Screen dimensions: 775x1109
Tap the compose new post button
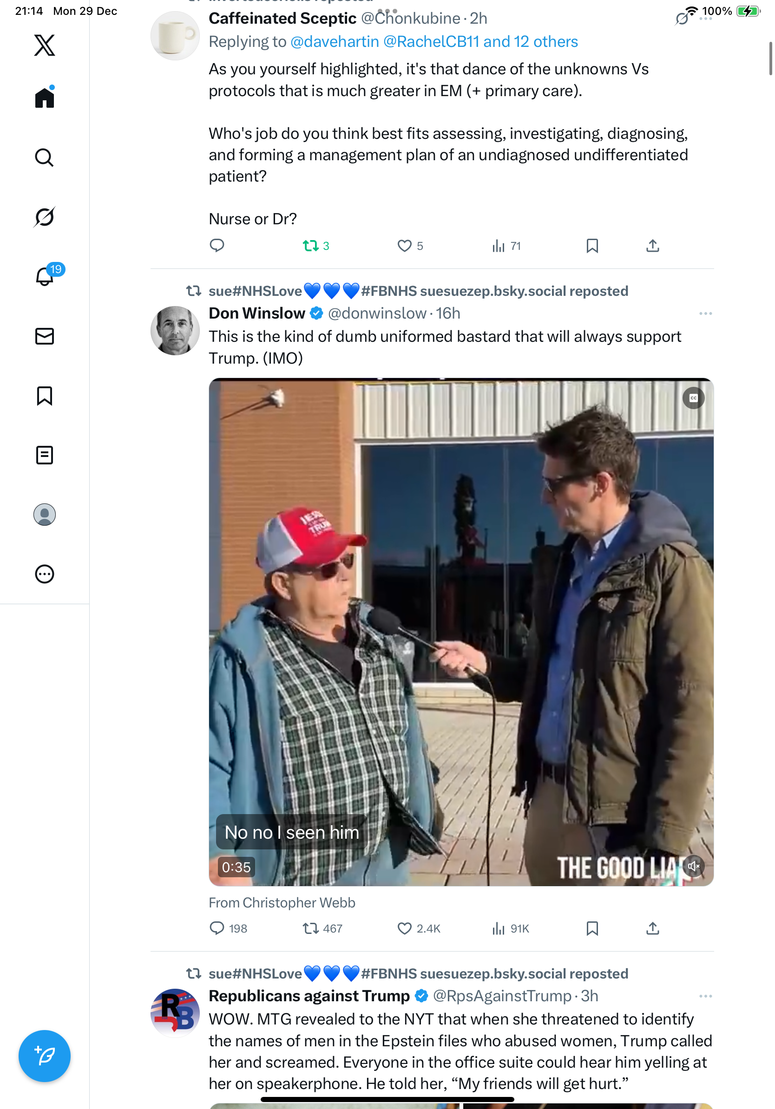click(x=45, y=1056)
